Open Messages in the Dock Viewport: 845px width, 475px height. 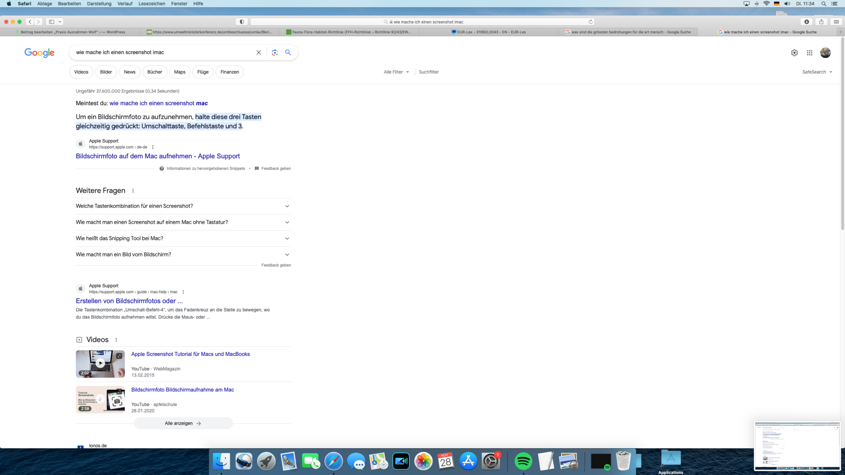[x=356, y=461]
